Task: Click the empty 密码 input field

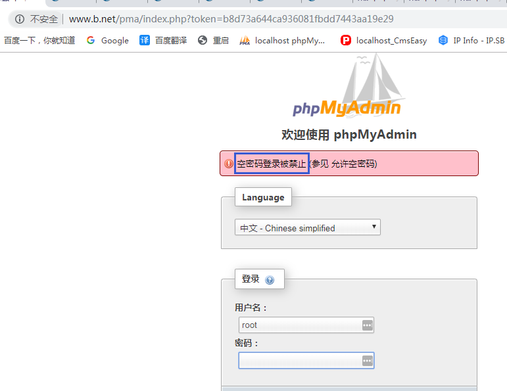Action: 306,360
